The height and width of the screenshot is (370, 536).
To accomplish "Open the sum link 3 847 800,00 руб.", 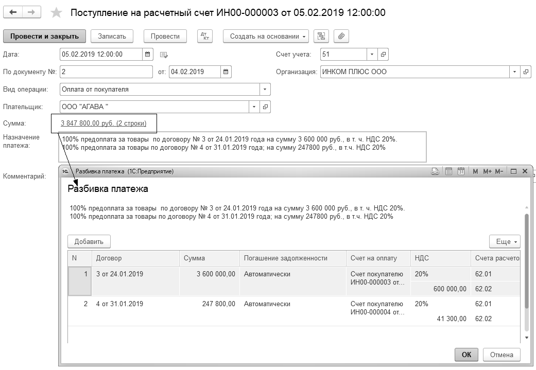I will pos(103,124).
